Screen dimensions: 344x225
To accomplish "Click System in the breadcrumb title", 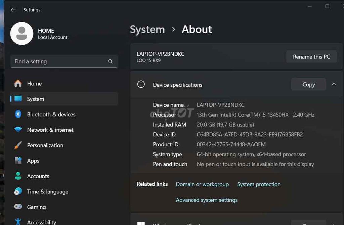I will [x=147, y=30].
